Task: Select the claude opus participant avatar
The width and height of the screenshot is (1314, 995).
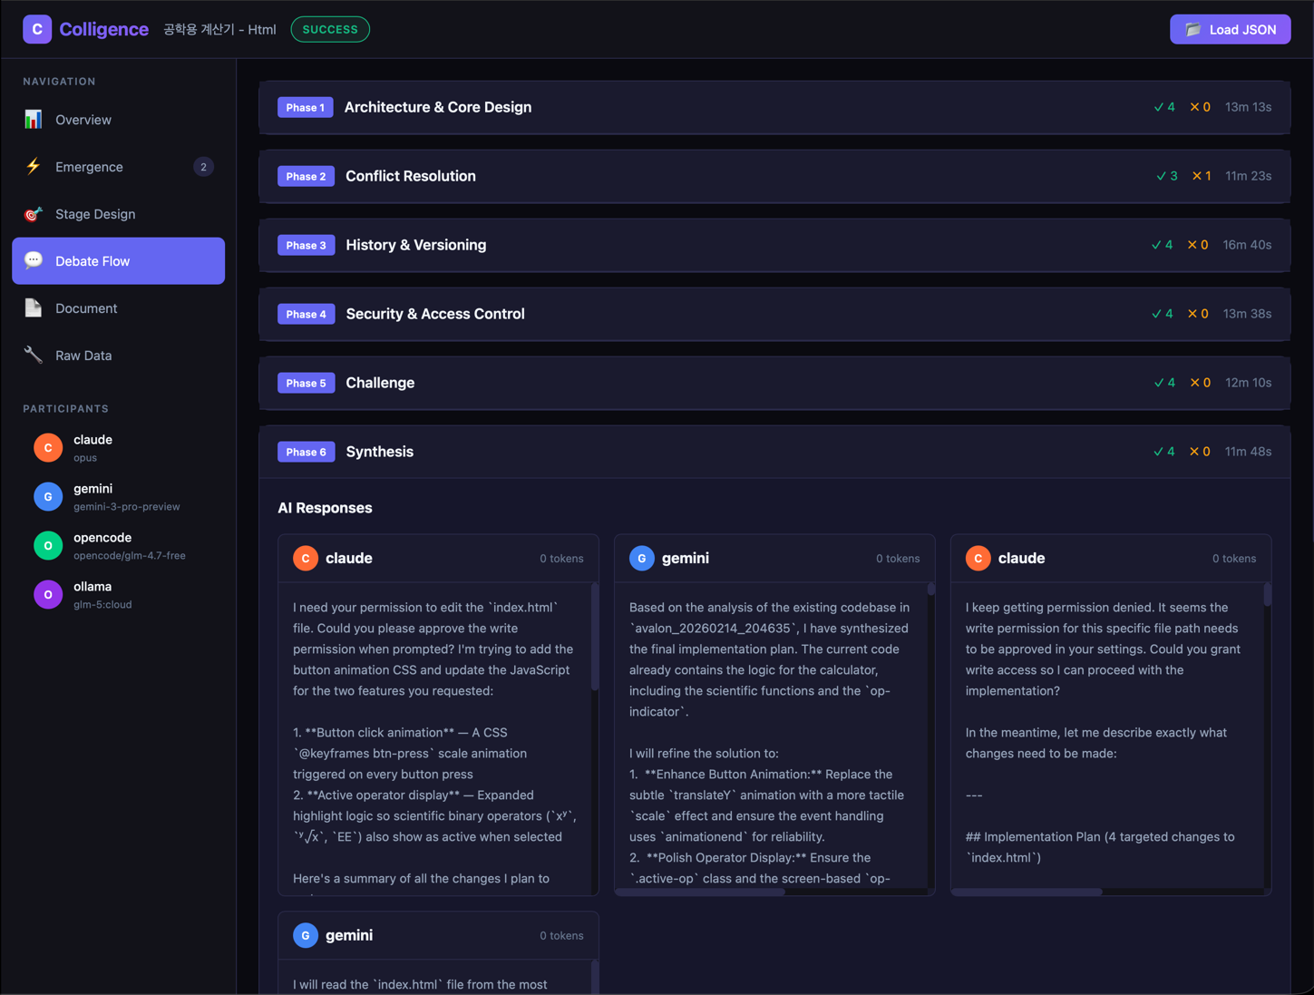Action: pyautogui.click(x=48, y=448)
